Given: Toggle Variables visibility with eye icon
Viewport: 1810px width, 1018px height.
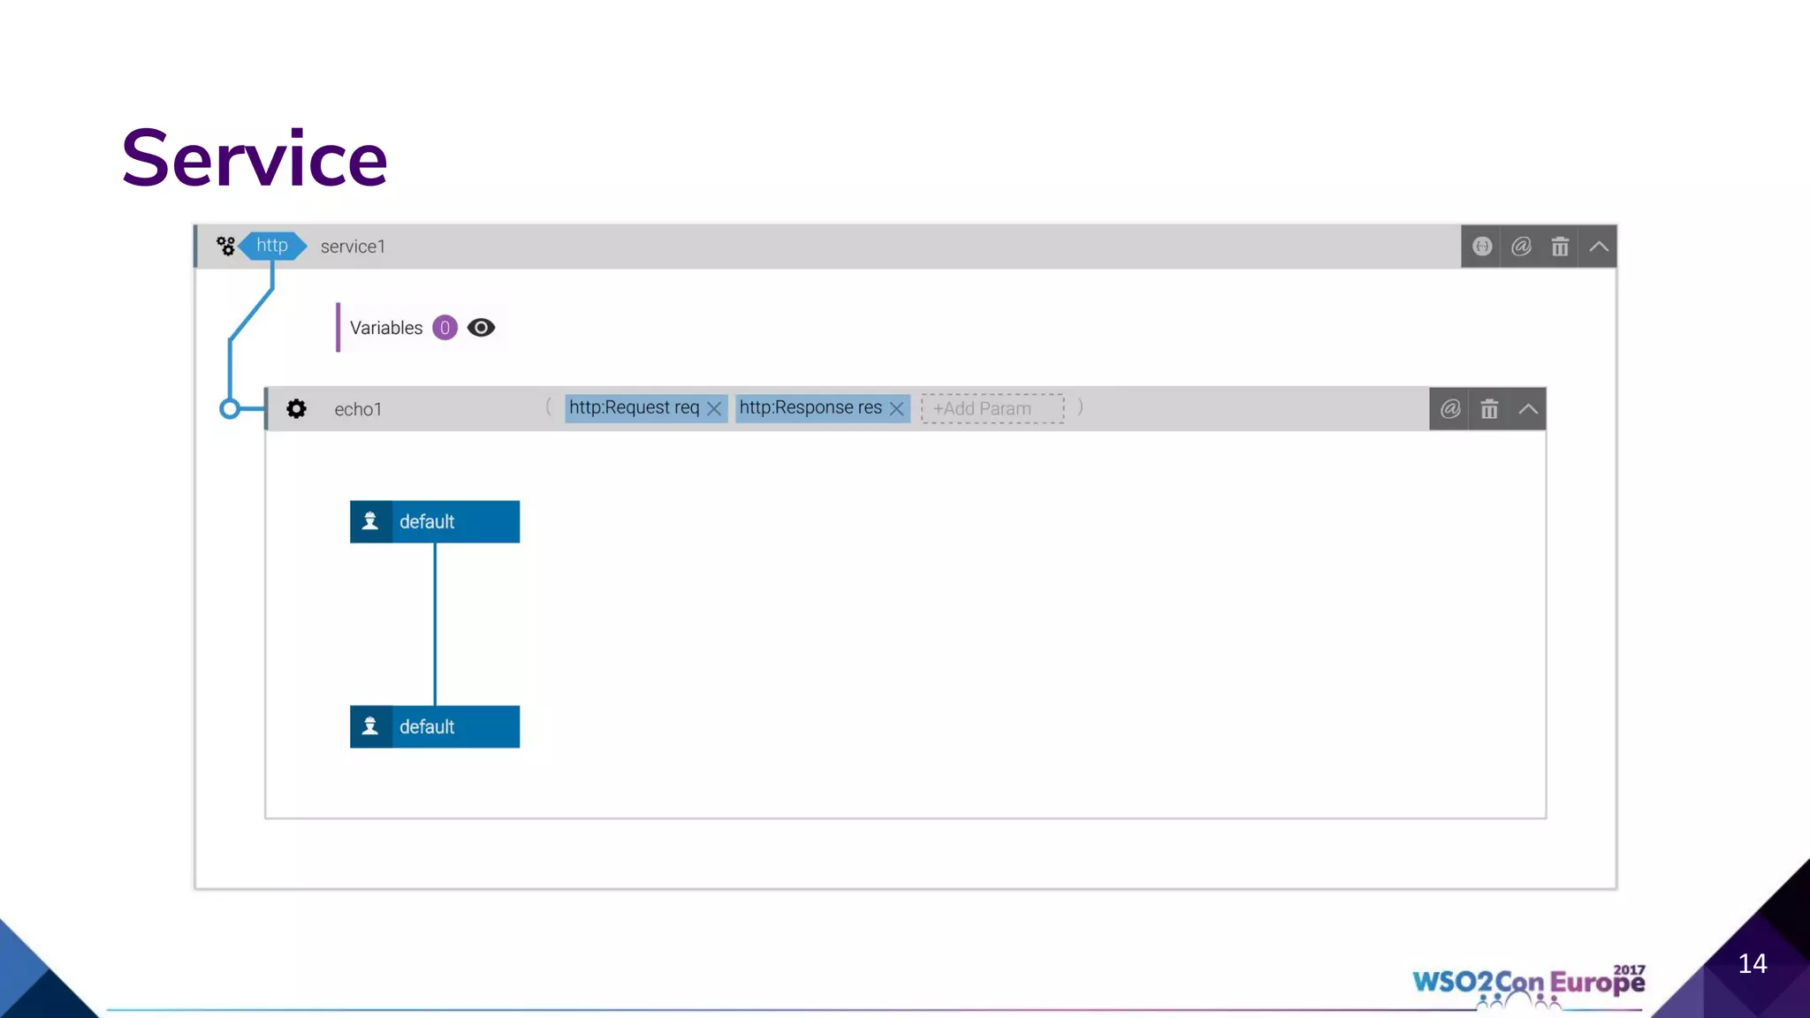Looking at the screenshot, I should tap(481, 328).
